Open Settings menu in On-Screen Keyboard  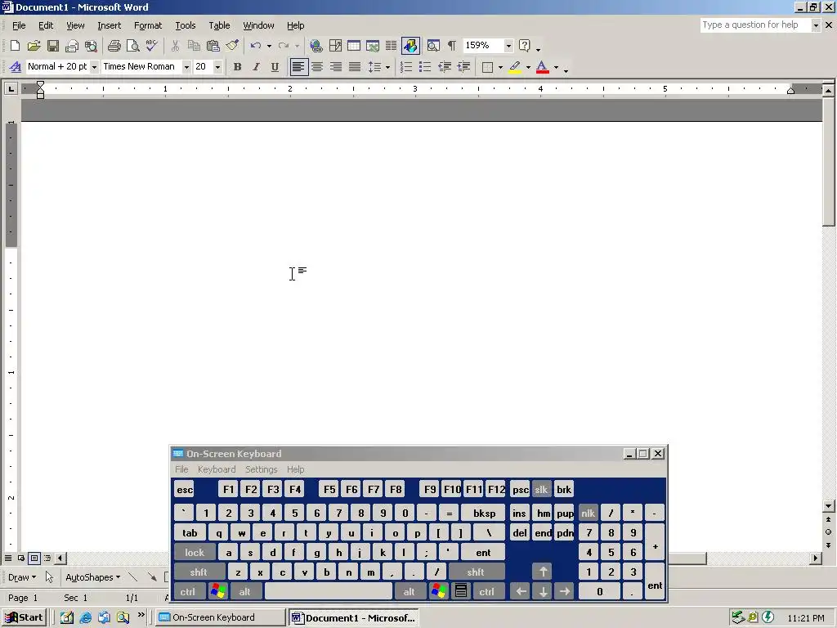261,469
